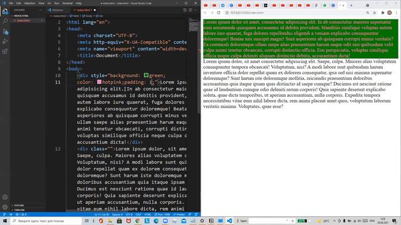This screenshot has width=401, height=225.
Task: Close the active browser tab
Action: click(343, 6)
